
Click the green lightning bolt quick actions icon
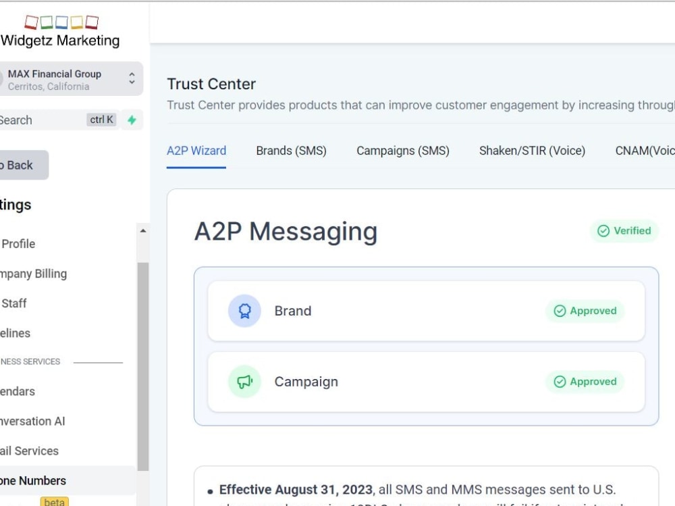132,120
